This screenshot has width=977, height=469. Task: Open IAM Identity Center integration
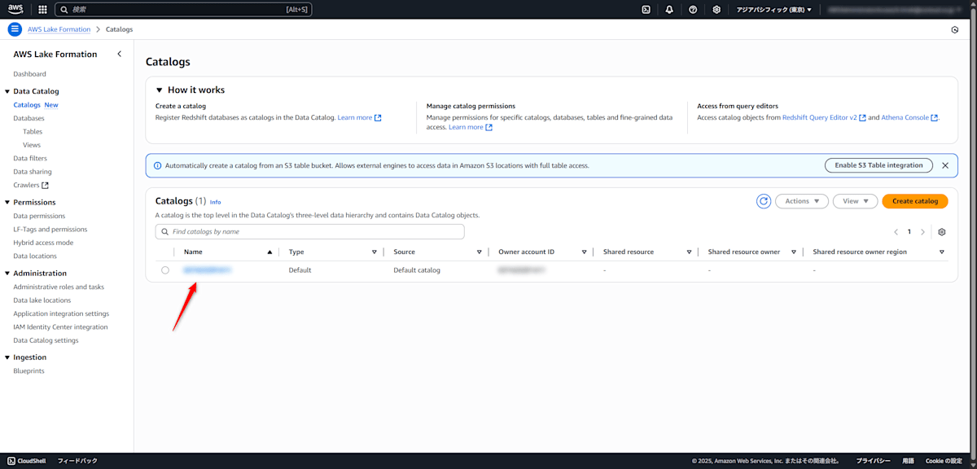tap(60, 327)
